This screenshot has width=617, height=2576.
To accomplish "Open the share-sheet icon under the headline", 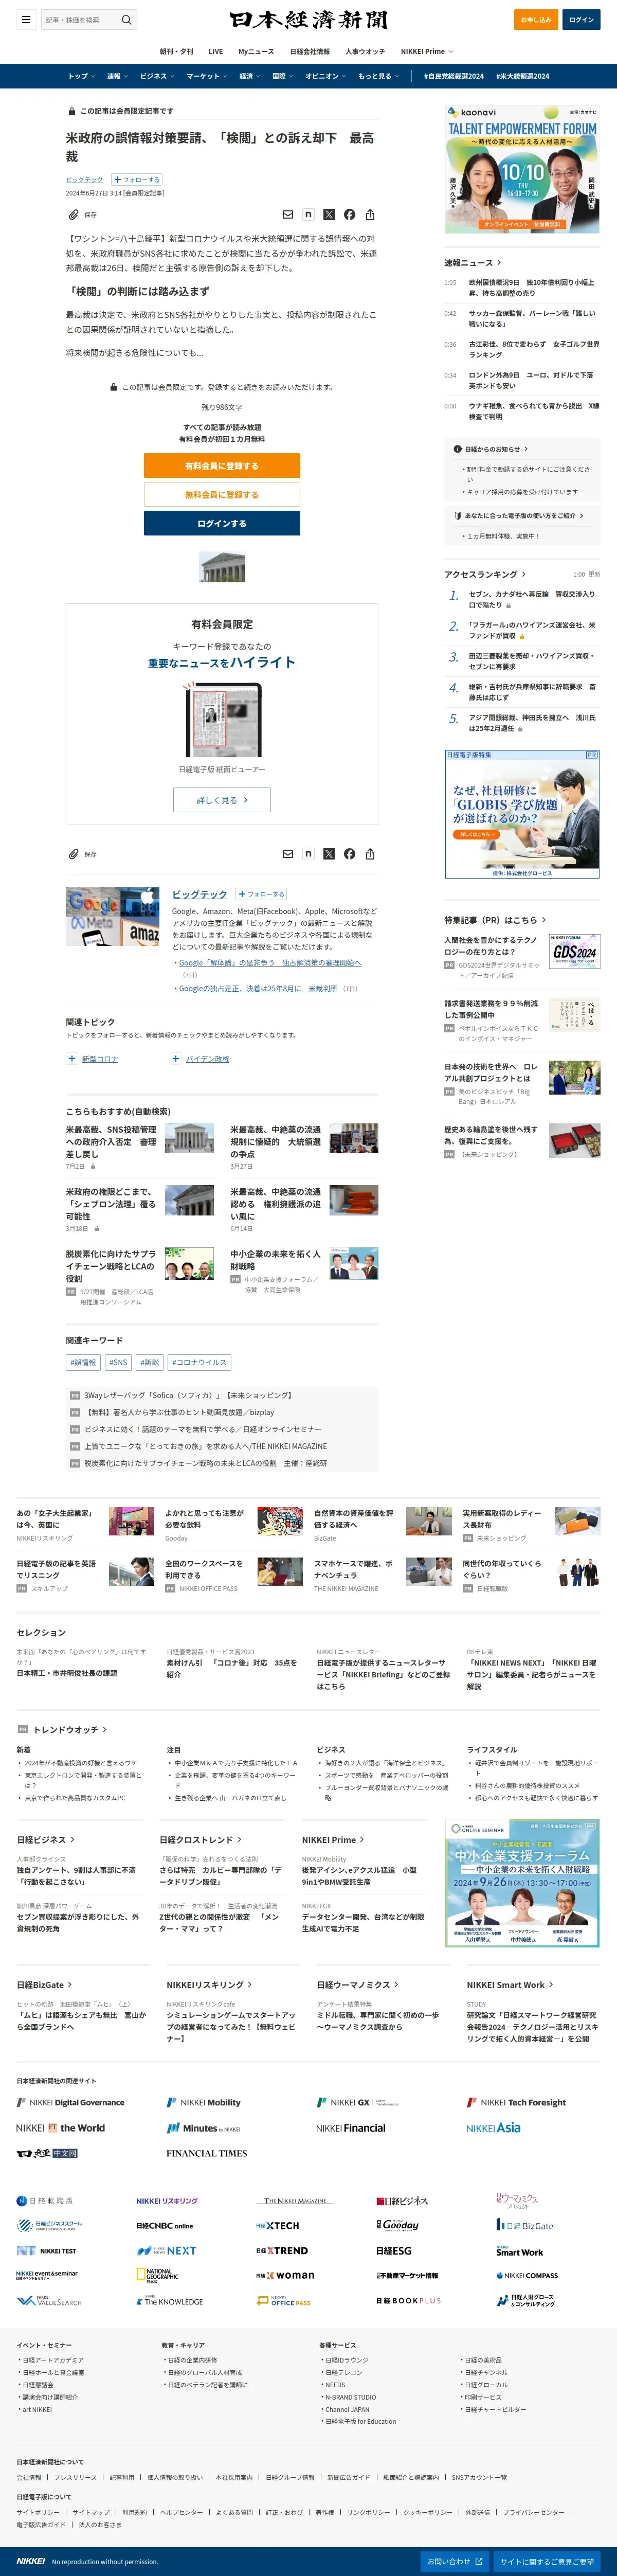I will (x=370, y=214).
